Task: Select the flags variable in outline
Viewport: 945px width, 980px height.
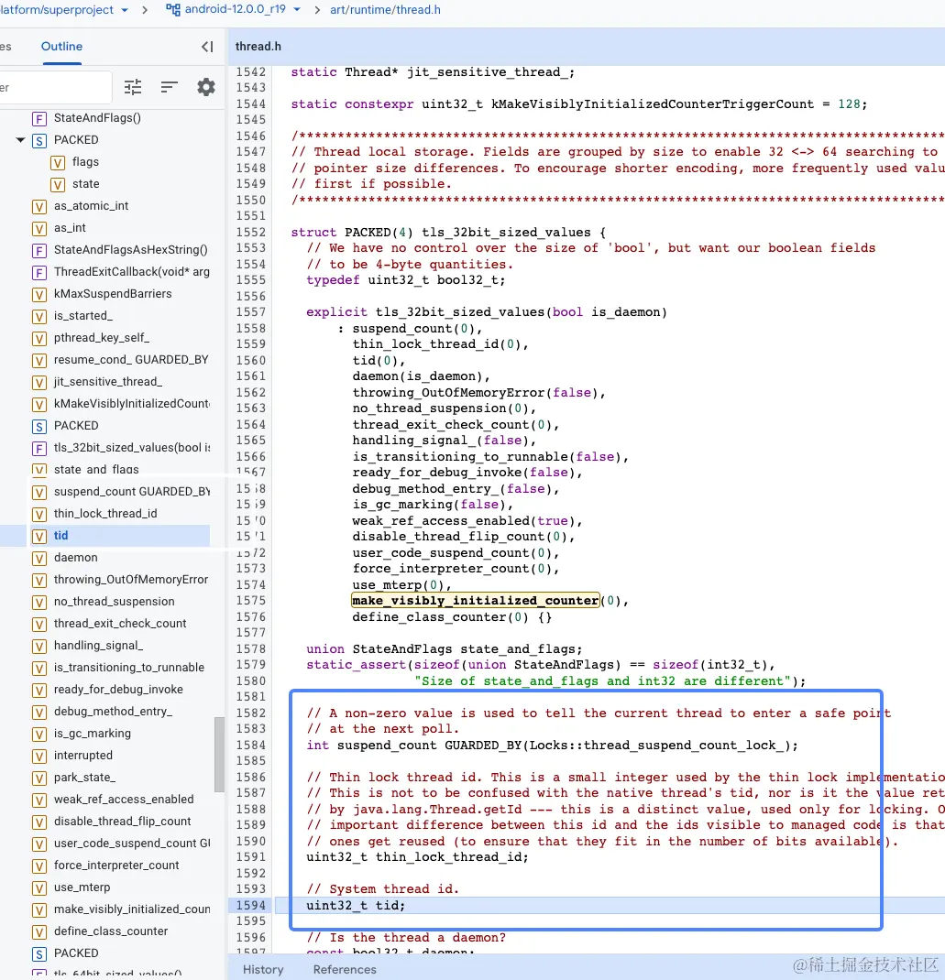Action: (85, 162)
